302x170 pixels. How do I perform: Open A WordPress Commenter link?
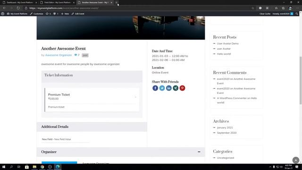(232, 98)
